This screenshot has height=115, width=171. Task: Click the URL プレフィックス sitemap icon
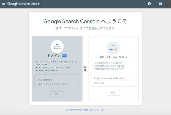tap(113, 48)
